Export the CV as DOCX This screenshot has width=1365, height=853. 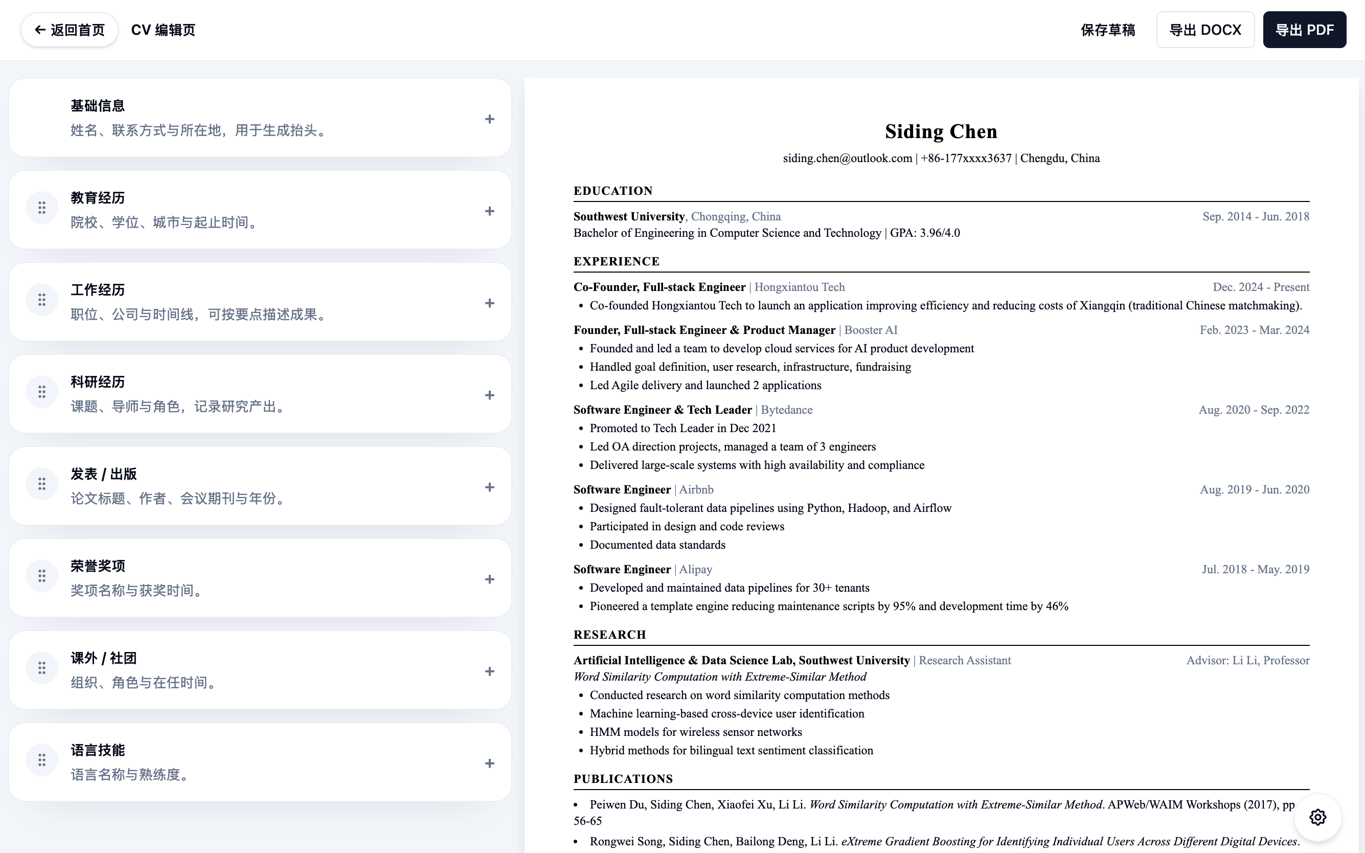1205,30
